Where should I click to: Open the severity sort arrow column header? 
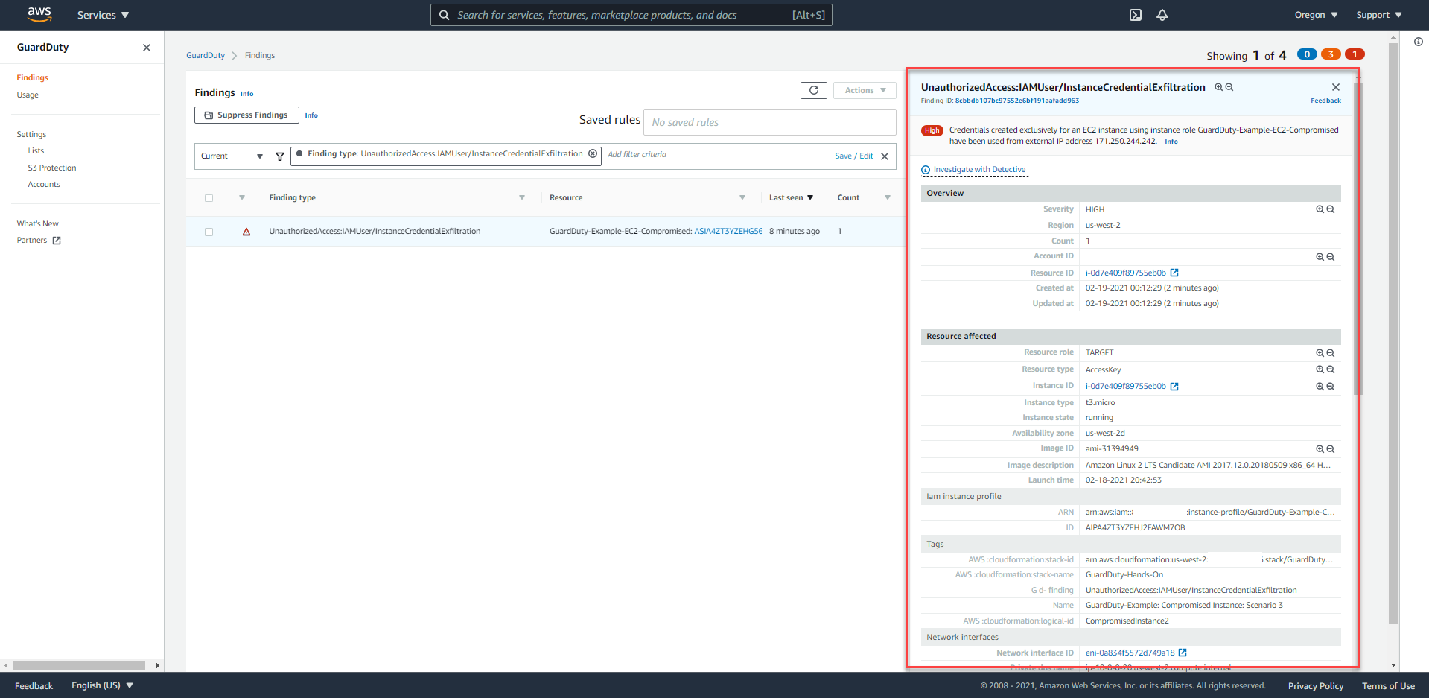pos(242,198)
